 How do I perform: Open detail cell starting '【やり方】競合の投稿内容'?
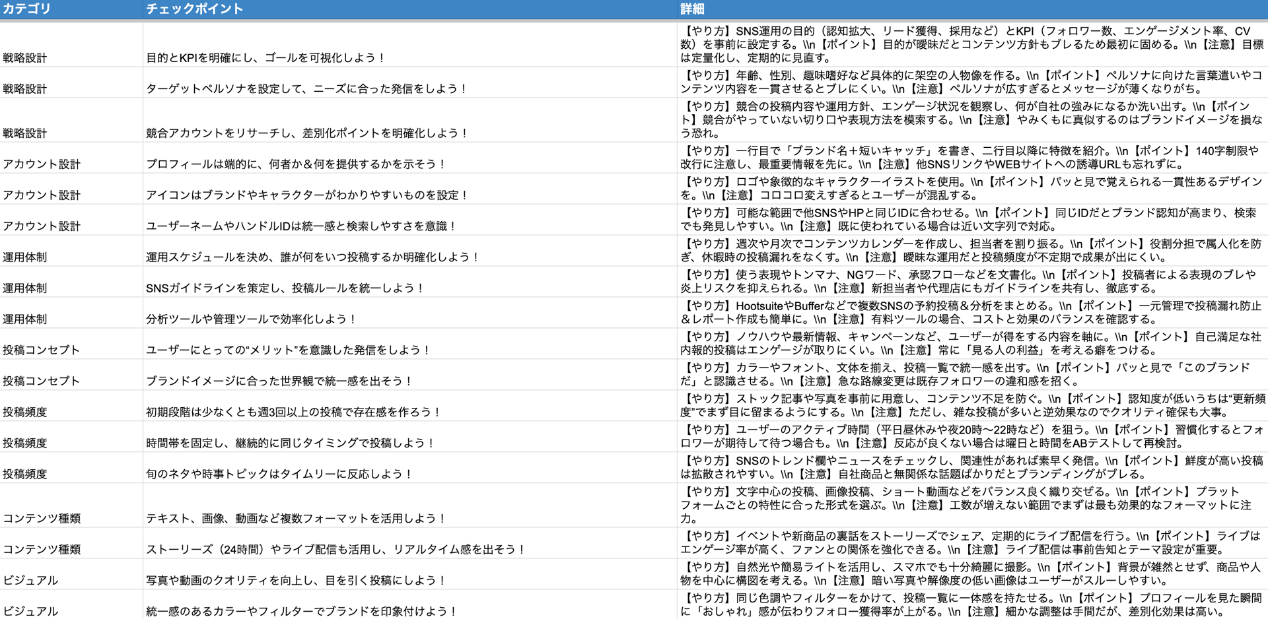click(973, 120)
